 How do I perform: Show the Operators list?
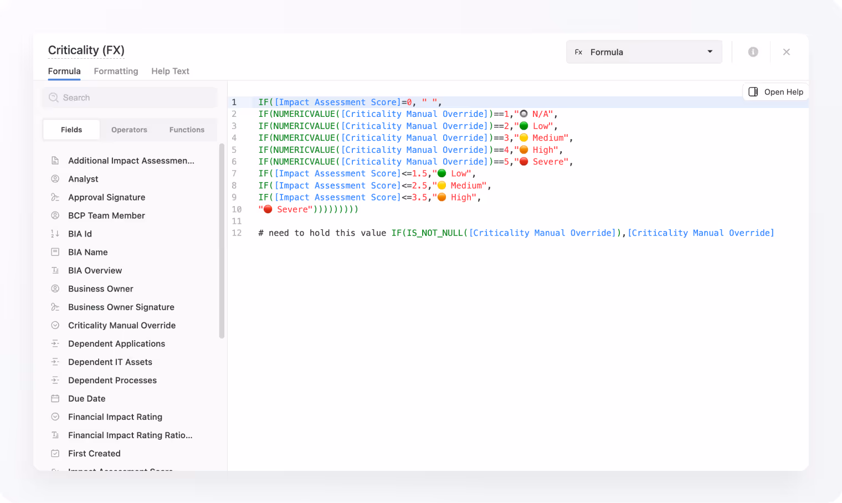[129, 130]
